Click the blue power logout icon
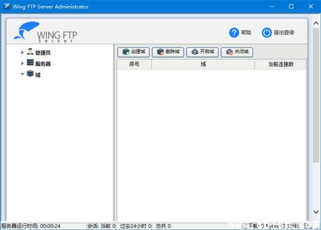Screen dimensions: 321x230 267,32
